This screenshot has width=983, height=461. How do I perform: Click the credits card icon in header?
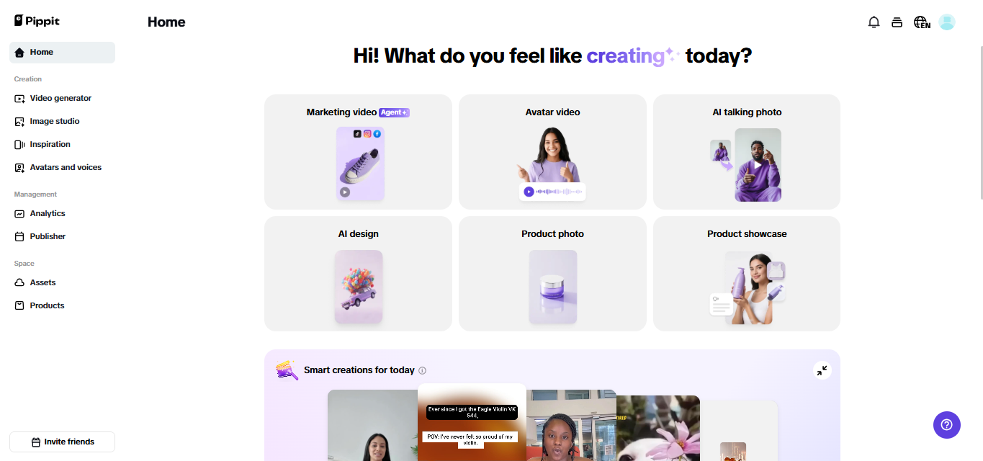point(897,22)
